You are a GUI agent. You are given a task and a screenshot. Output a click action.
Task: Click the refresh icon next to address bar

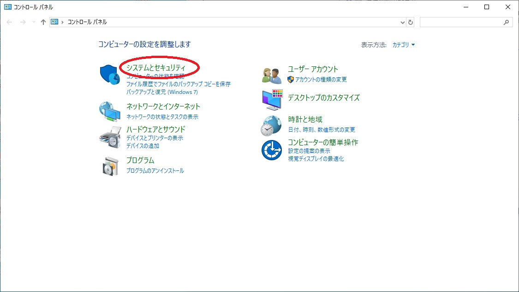click(410, 22)
